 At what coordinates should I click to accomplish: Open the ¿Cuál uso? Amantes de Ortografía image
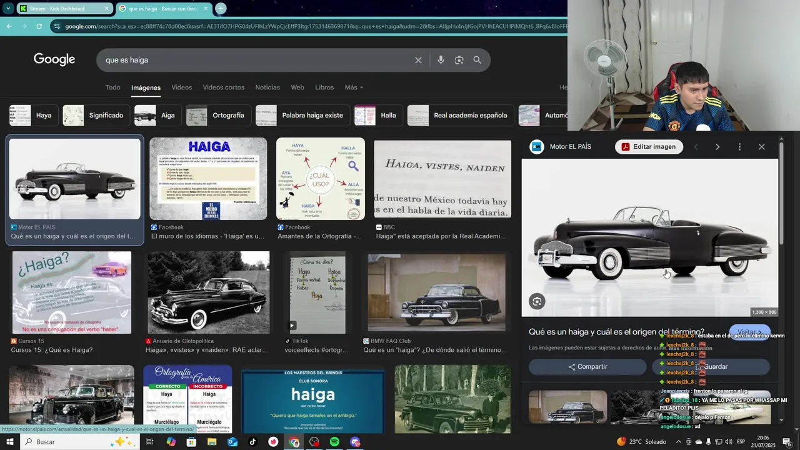point(321,179)
